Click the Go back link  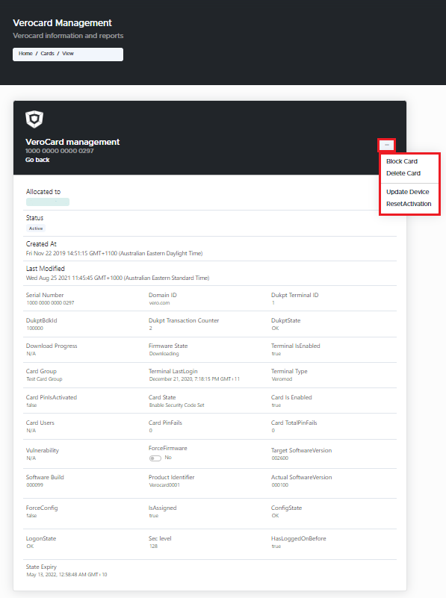(x=37, y=160)
